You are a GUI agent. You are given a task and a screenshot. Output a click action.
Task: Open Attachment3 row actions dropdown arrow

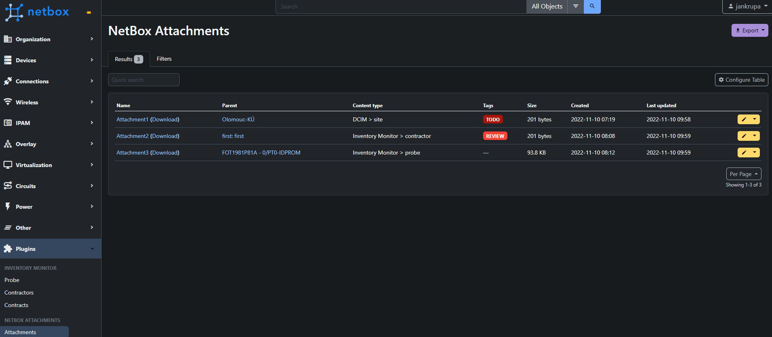click(755, 153)
